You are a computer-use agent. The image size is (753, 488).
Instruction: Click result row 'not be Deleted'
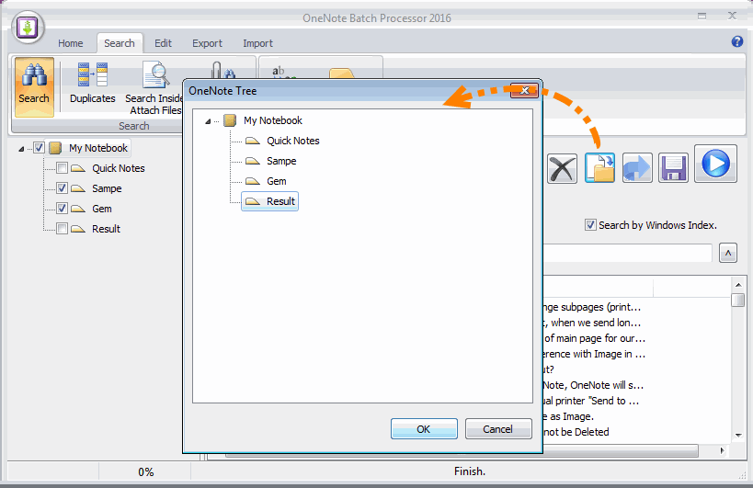point(576,432)
